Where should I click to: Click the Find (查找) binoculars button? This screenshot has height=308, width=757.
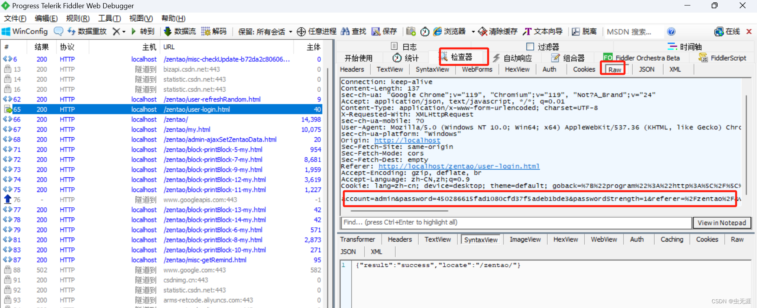point(354,31)
